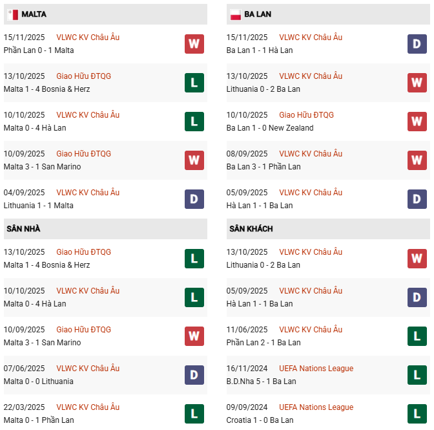Click the Poland flag beside Ba Lan

pyautogui.click(x=236, y=14)
